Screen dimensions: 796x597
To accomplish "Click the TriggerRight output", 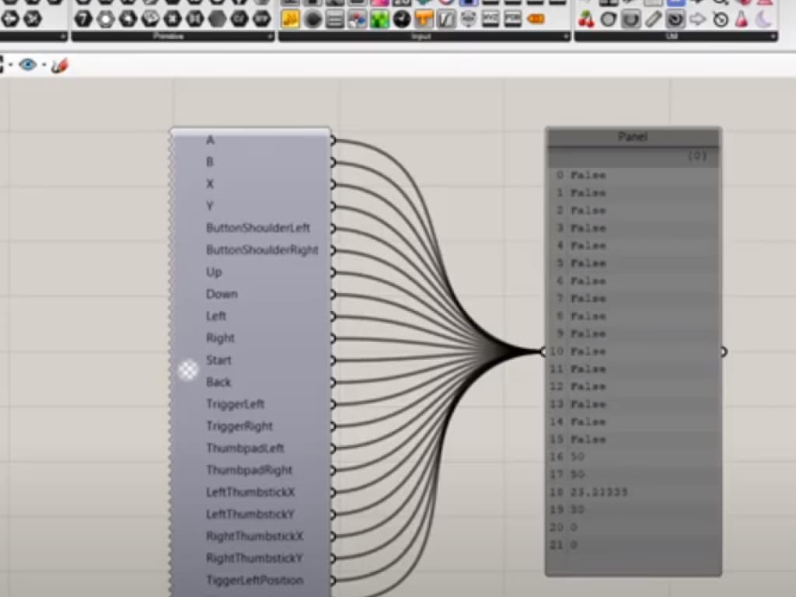I will coord(239,426).
